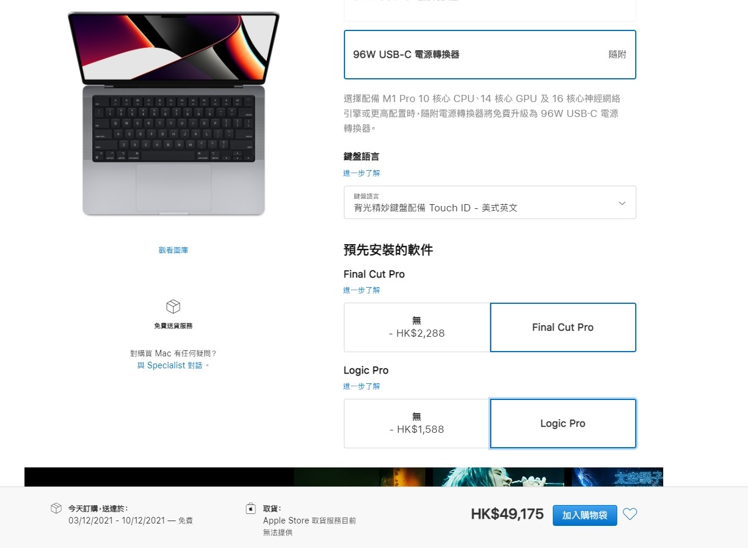Click the free delivery box icon
Viewport: 748px width, 548px height.
173,307
